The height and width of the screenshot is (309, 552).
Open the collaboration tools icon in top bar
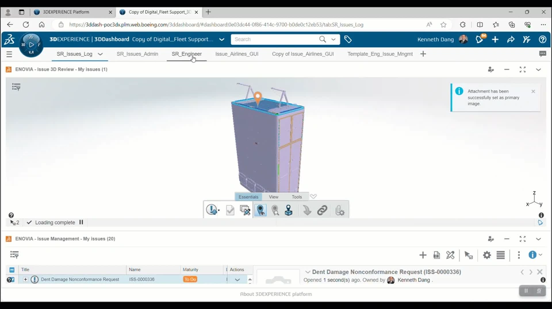pos(527,40)
